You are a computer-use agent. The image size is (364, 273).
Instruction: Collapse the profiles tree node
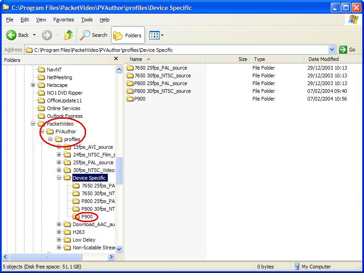pos(50,139)
